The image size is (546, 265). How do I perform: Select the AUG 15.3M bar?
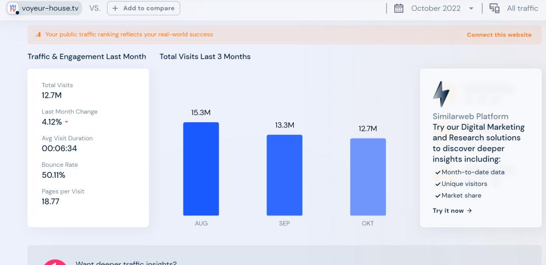point(201,169)
